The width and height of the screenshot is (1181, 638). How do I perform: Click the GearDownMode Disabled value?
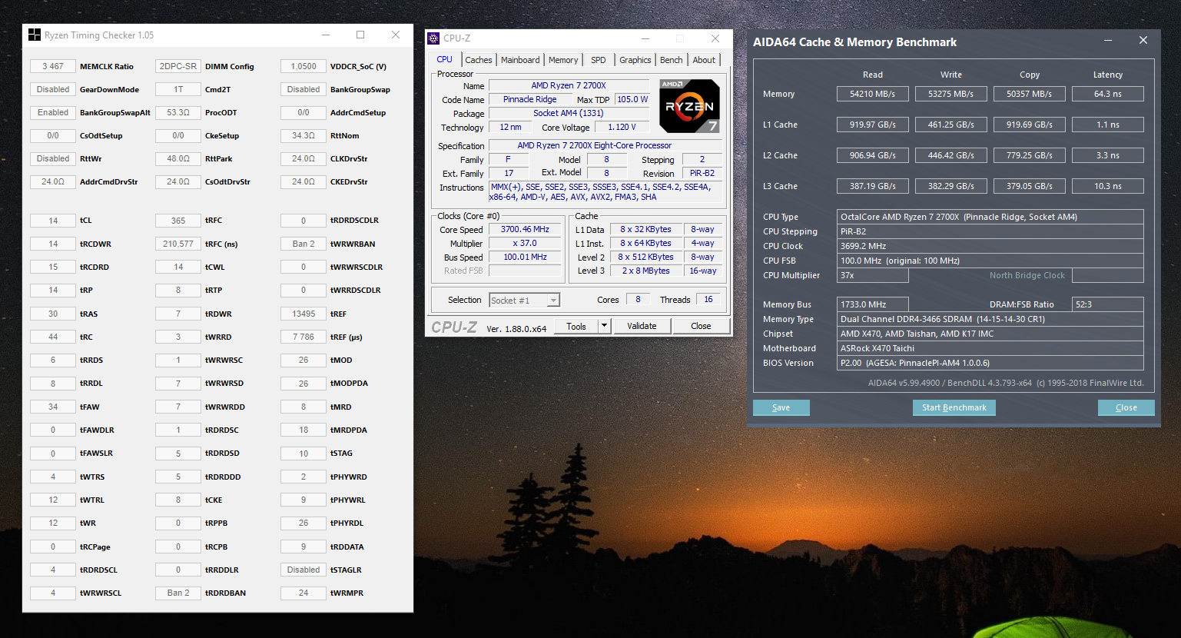[x=53, y=89]
